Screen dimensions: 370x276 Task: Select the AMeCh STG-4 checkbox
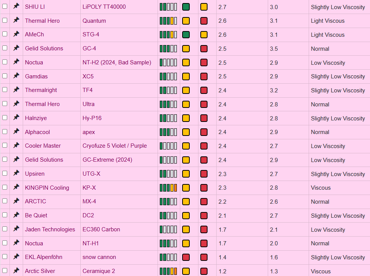tap(5, 34)
